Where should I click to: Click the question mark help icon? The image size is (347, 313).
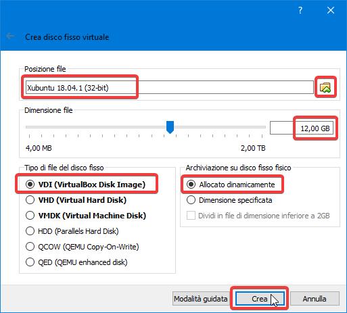click(300, 10)
